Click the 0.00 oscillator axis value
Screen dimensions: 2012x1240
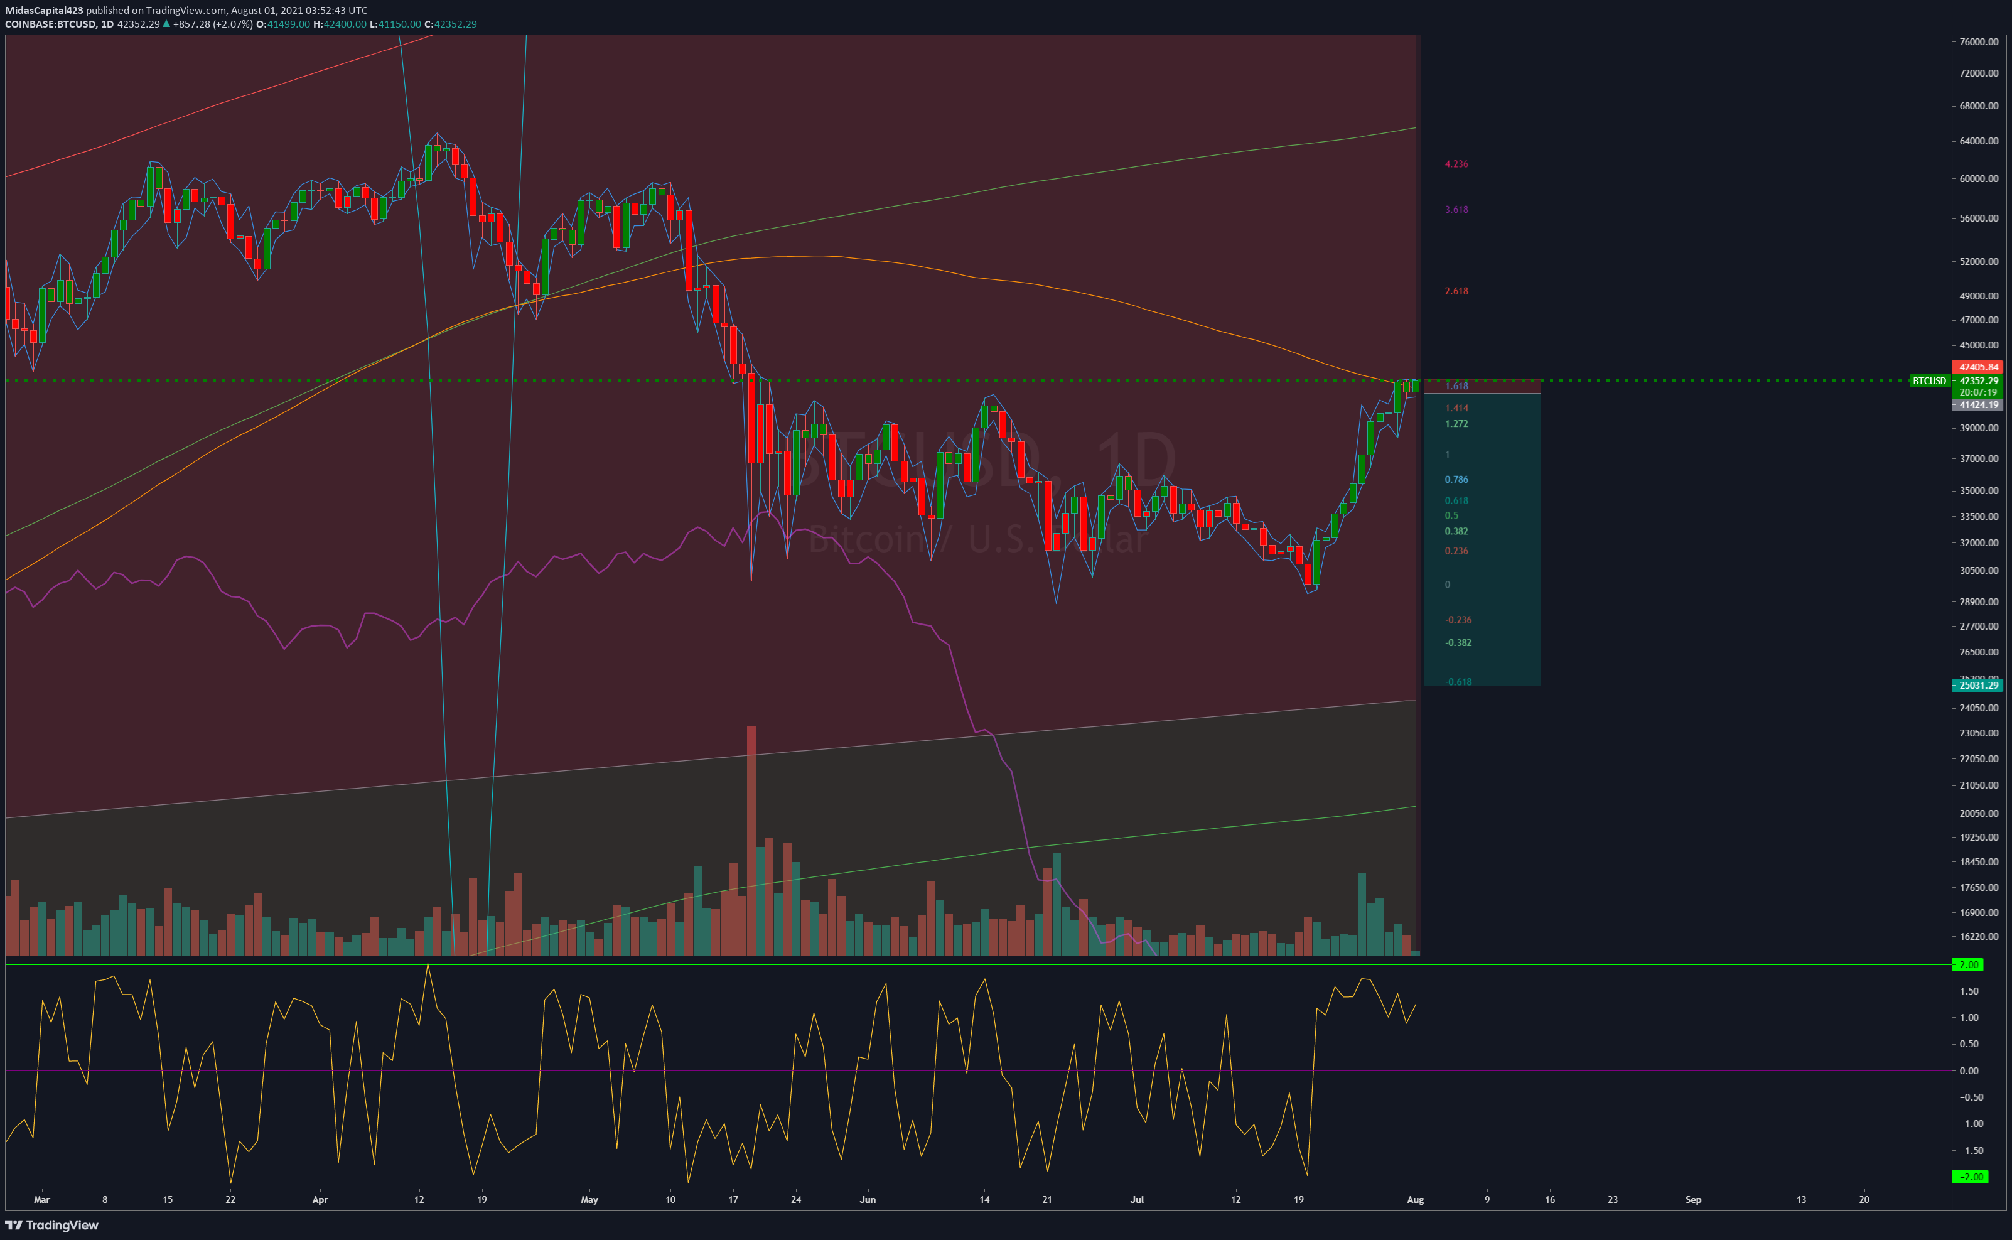click(1969, 1071)
